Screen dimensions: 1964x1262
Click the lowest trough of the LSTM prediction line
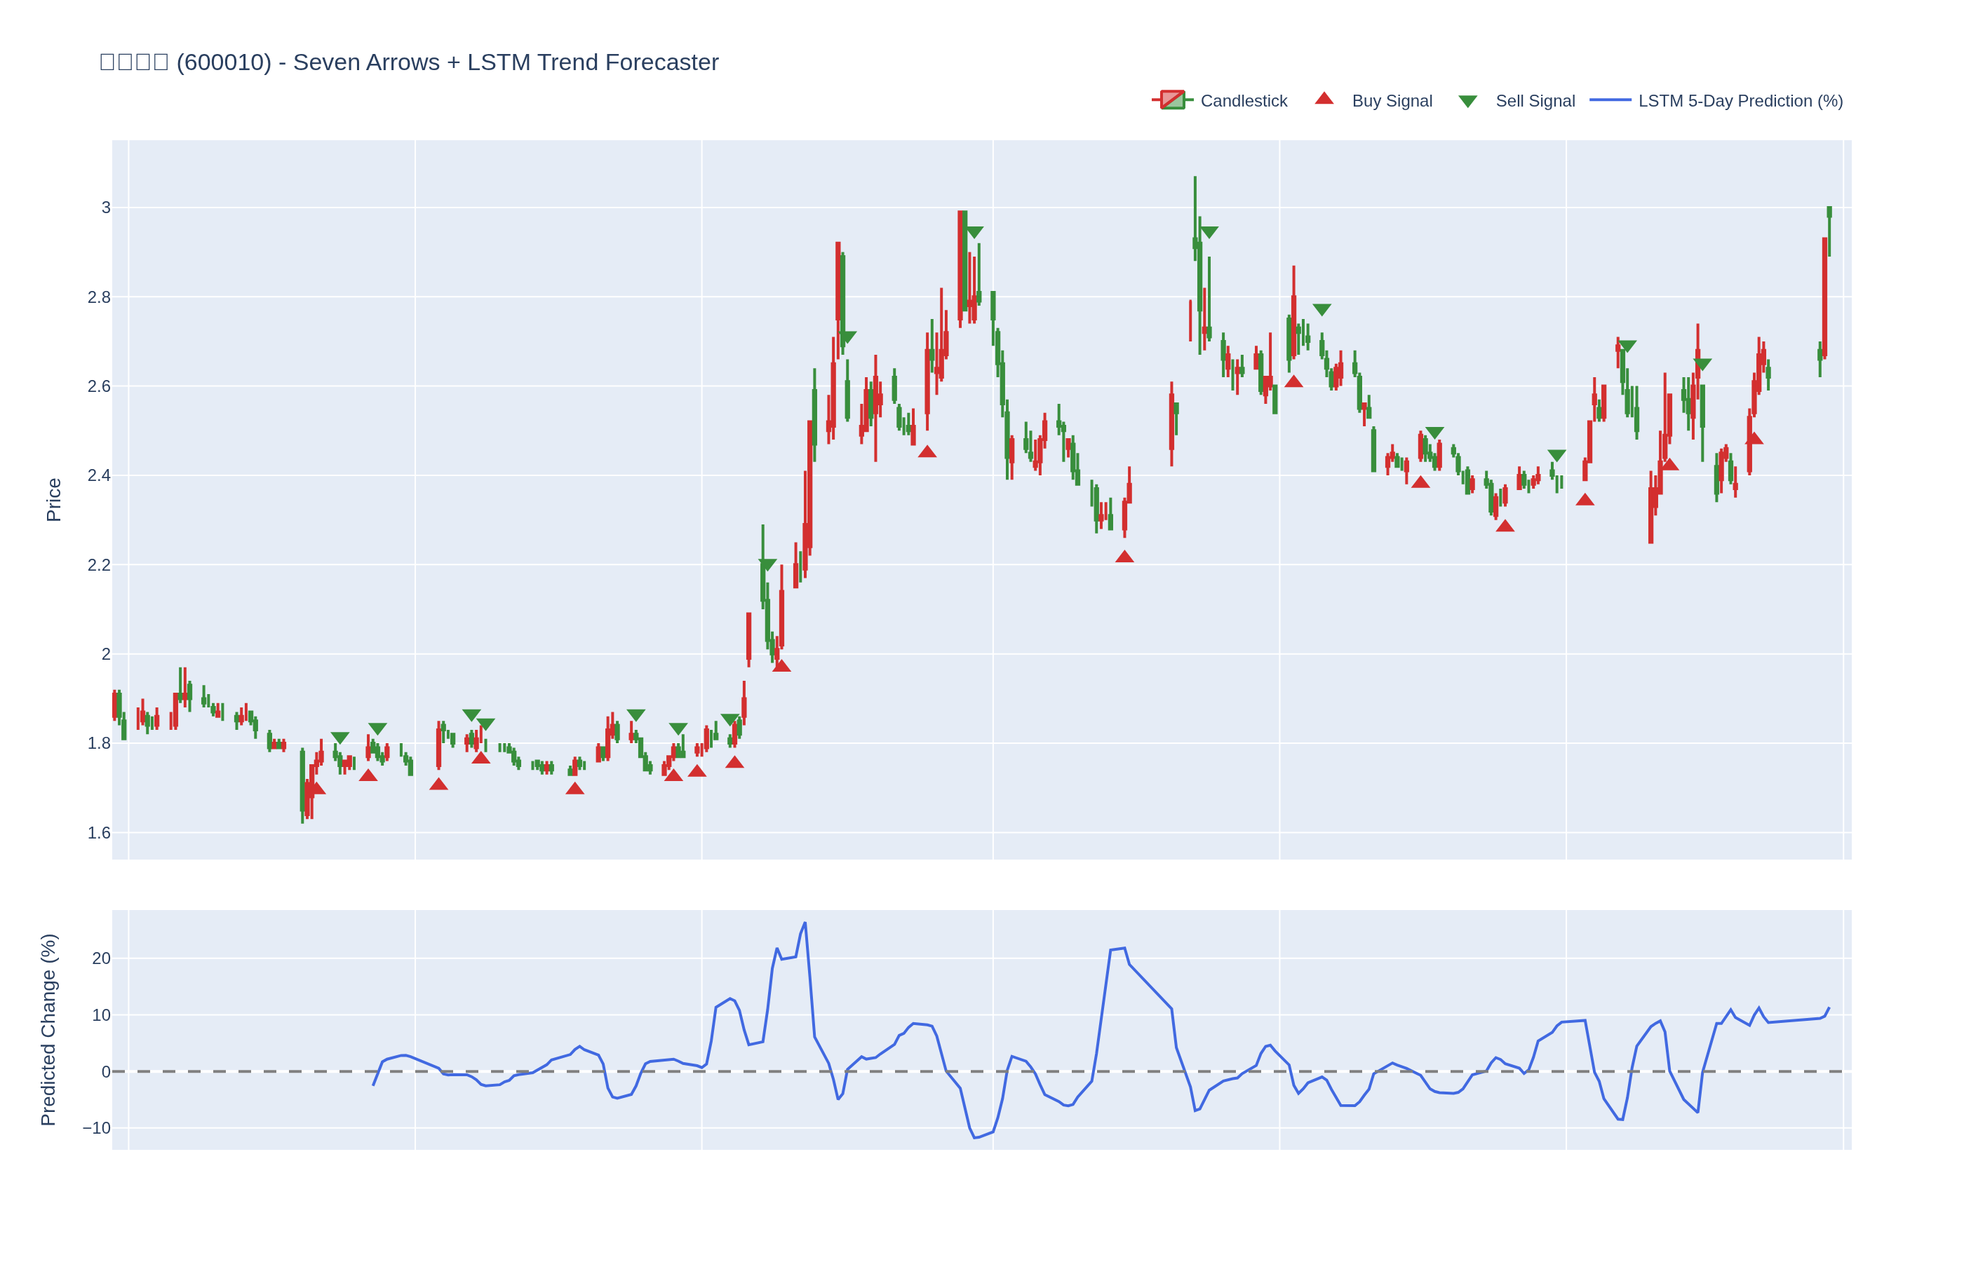[x=974, y=1137]
